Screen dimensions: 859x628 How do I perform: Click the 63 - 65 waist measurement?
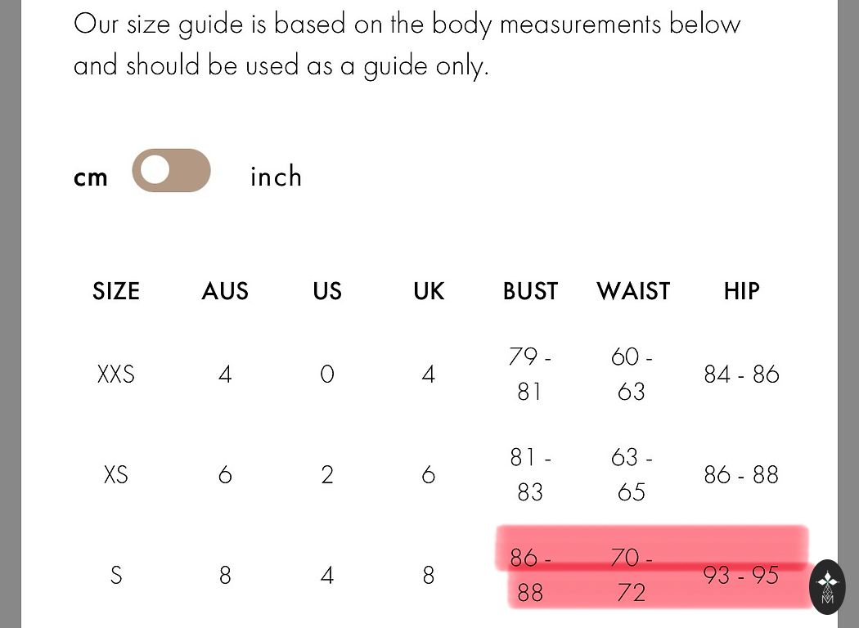point(632,475)
